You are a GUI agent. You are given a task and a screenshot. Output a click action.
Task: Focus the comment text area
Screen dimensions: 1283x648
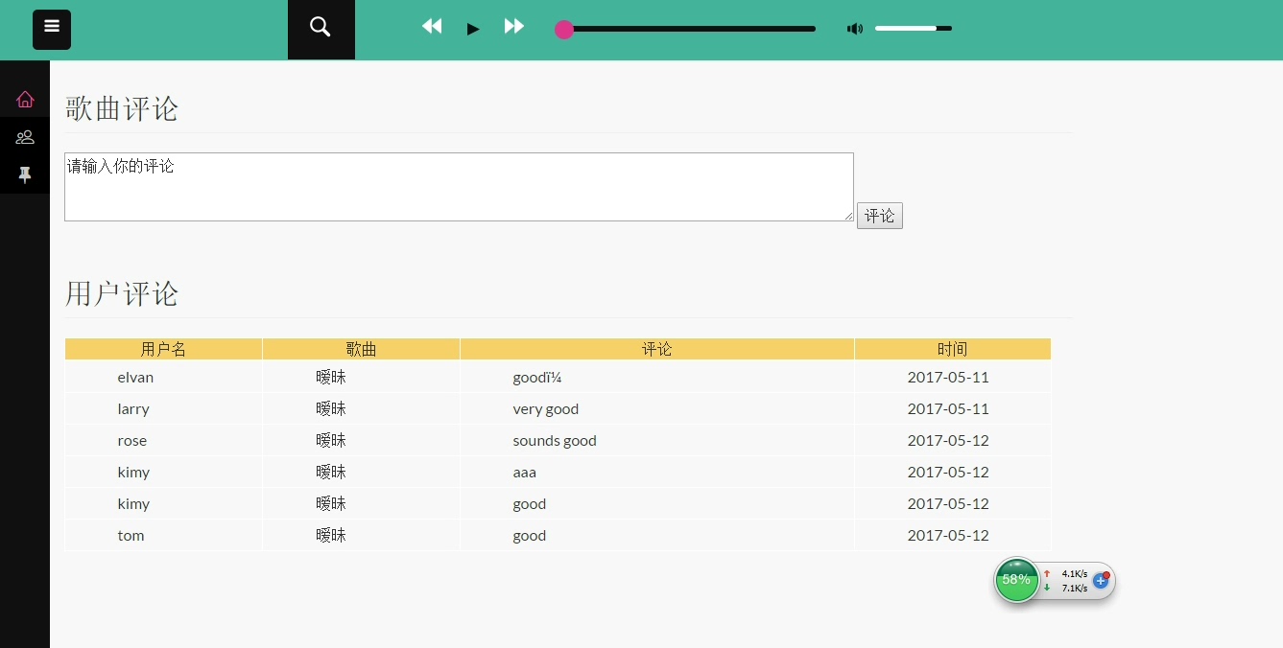(459, 187)
